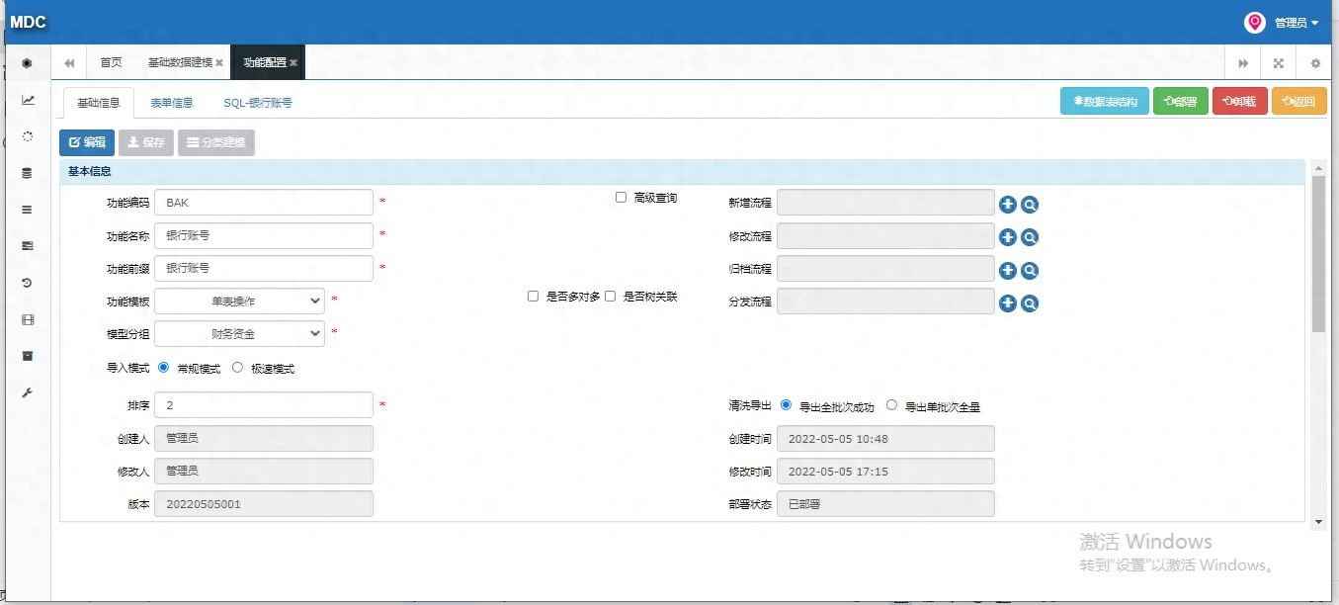Open the archive box icon in the sidebar

click(28, 356)
